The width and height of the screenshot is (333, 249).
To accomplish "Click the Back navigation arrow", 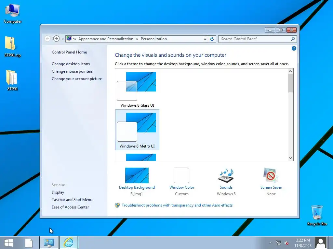I will [47, 39].
